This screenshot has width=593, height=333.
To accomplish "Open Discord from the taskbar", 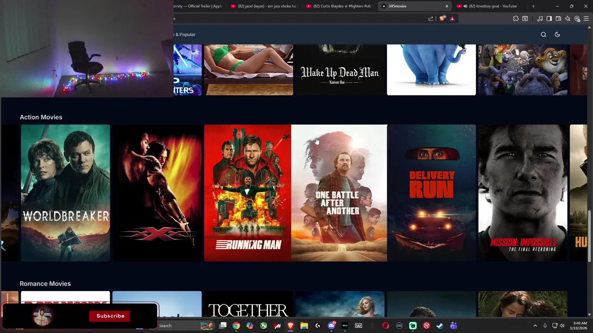I will click(x=331, y=326).
